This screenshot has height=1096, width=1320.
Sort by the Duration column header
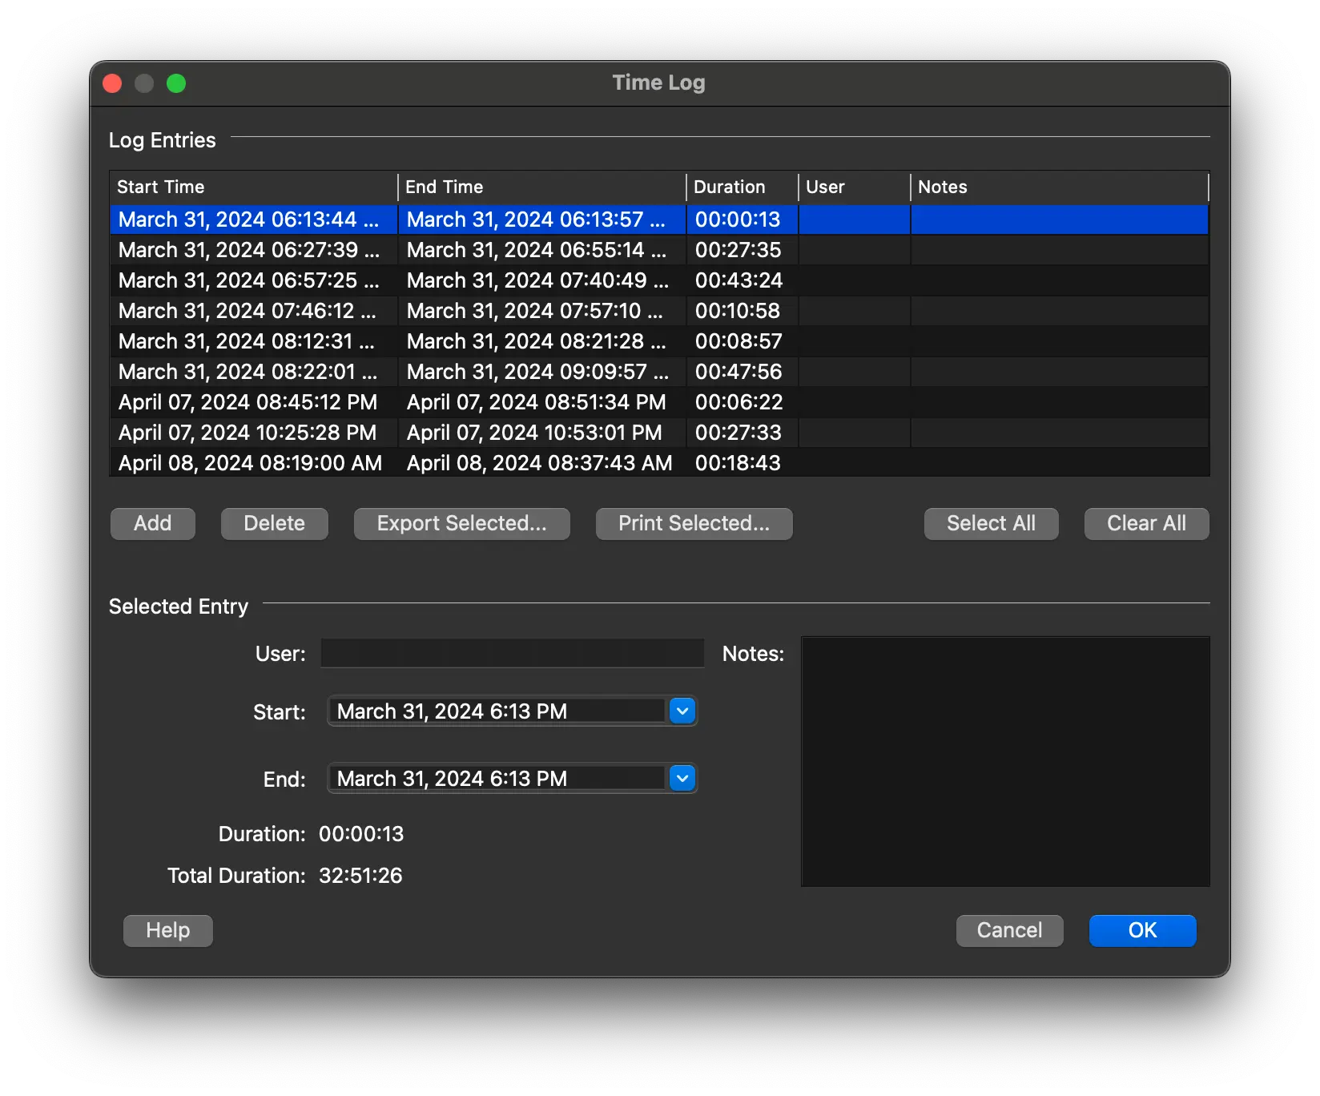tap(741, 187)
